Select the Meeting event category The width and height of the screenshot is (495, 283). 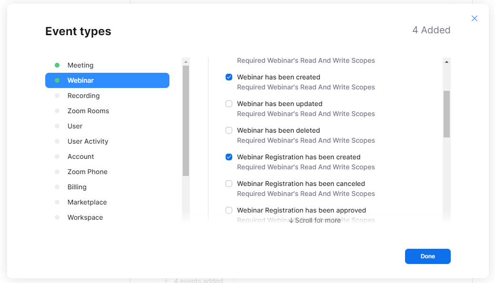pos(80,65)
